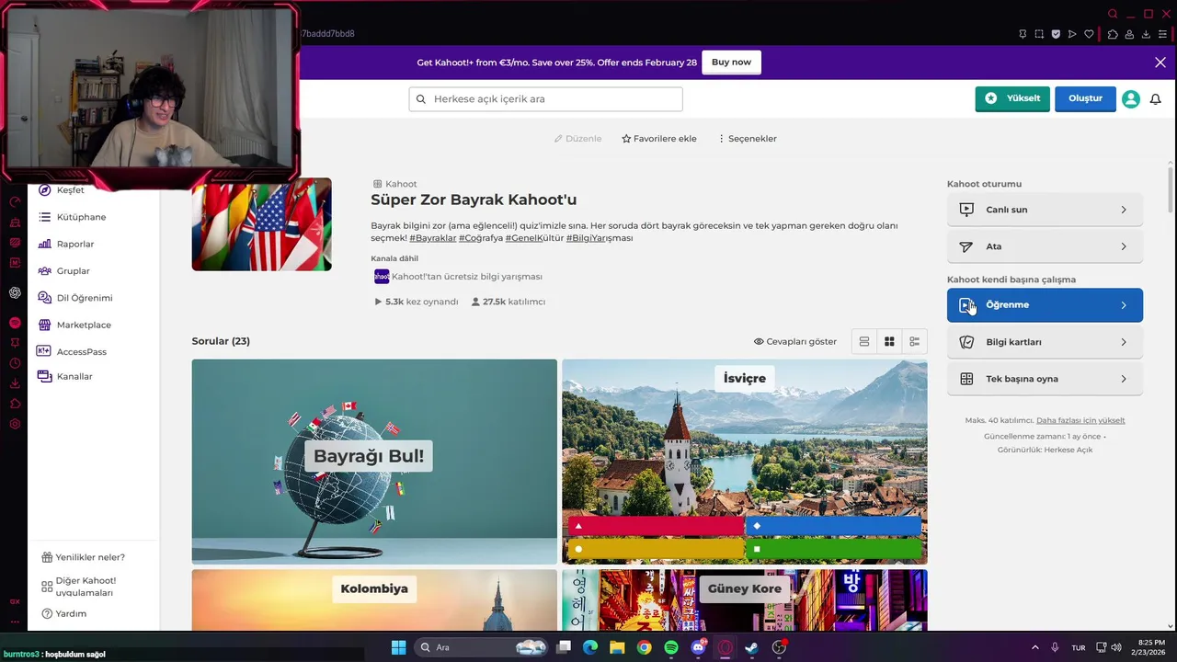1177x662 pixels.
Task: Click the browser tab search magnifier
Action: point(1113,14)
